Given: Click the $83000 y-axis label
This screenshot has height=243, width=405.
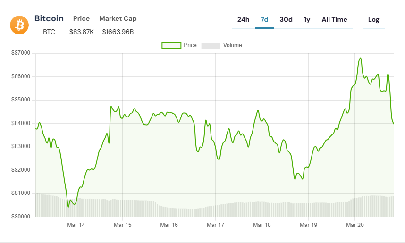Looking at the screenshot, I should pos(21,146).
